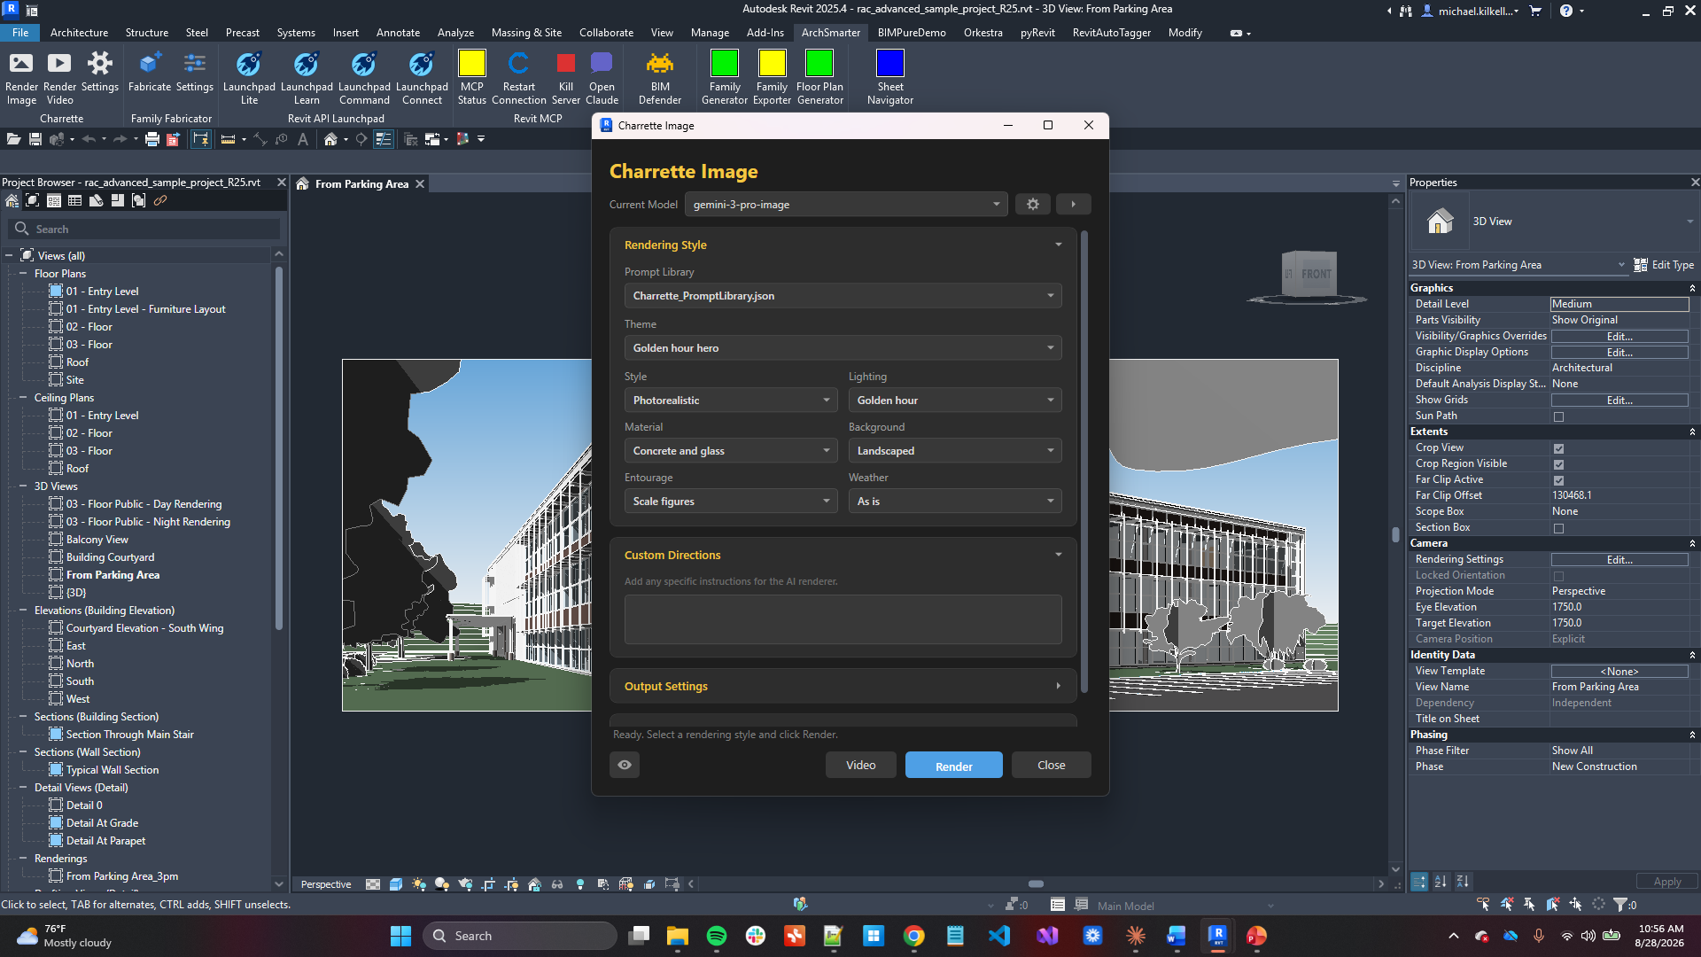Click the arrow button beside the model gear
Image resolution: width=1701 pixels, height=957 pixels.
click(1073, 205)
